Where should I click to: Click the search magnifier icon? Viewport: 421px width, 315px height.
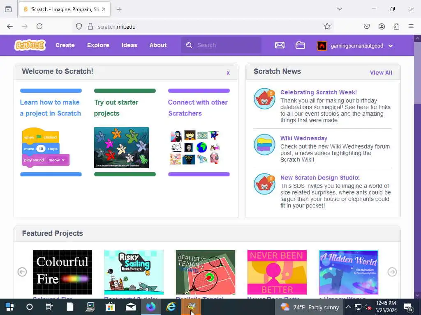tap(189, 45)
